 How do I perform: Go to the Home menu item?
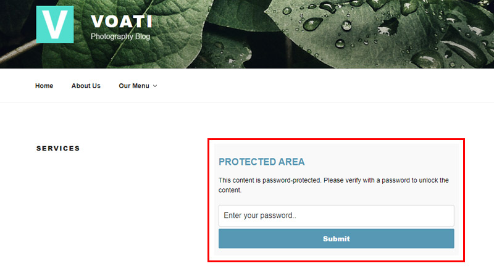click(x=44, y=86)
